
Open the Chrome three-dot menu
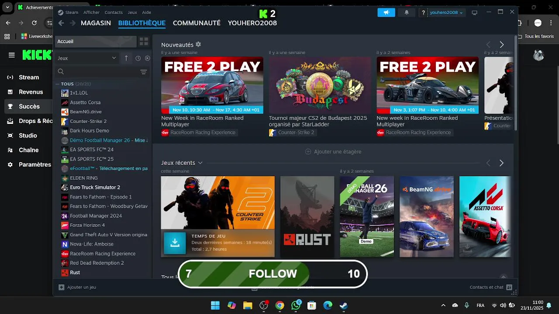pos(550,23)
